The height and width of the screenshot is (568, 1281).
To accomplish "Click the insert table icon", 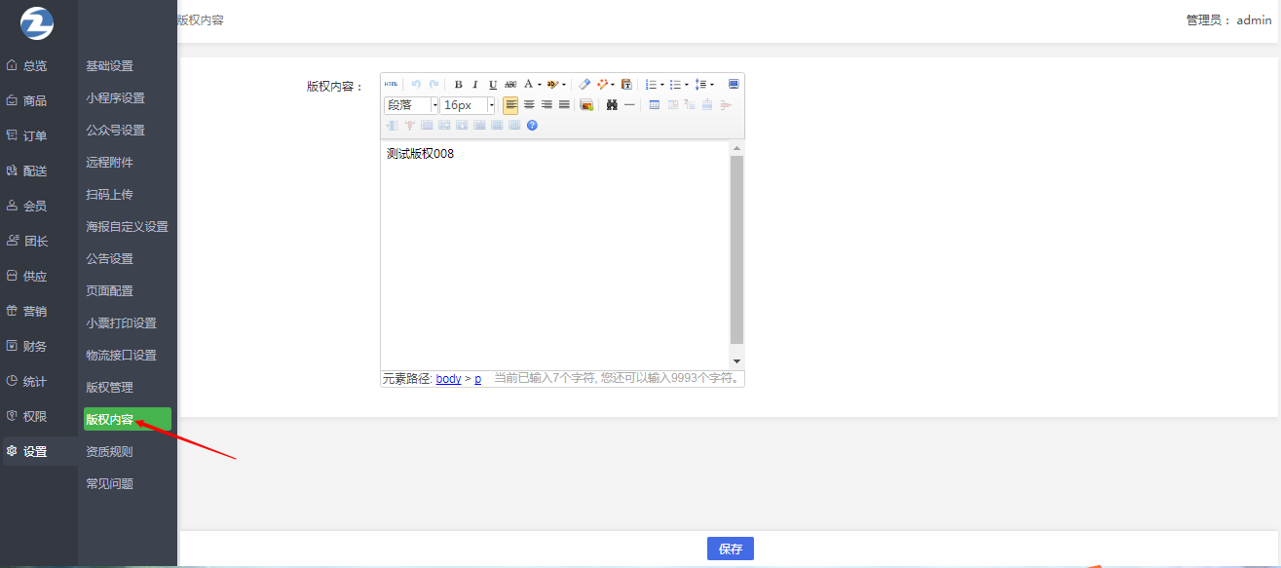I will pos(655,105).
